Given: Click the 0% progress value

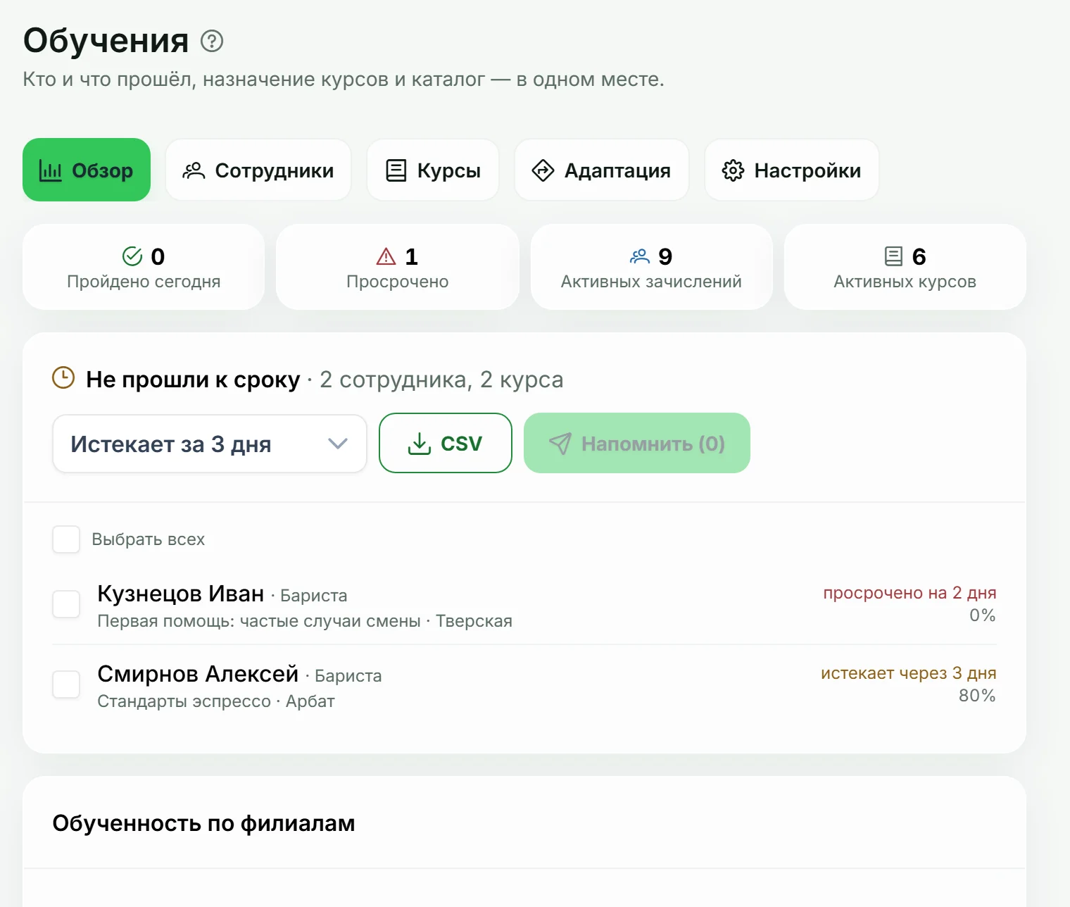Looking at the screenshot, I should [983, 615].
